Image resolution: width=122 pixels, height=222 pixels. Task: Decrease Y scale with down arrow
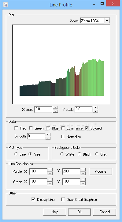coord(96,111)
